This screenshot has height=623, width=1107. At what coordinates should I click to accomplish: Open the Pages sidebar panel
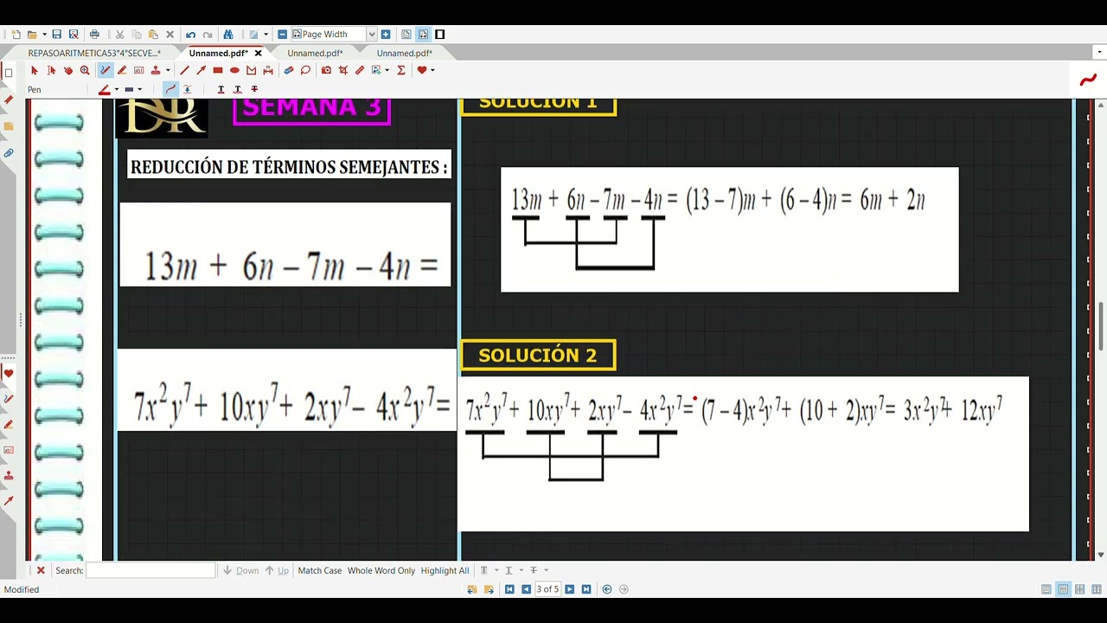coord(9,73)
